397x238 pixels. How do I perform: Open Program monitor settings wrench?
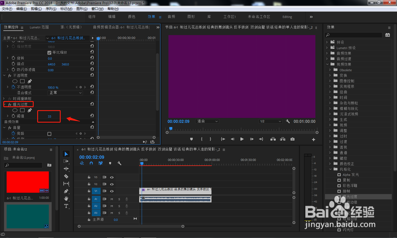288,121
